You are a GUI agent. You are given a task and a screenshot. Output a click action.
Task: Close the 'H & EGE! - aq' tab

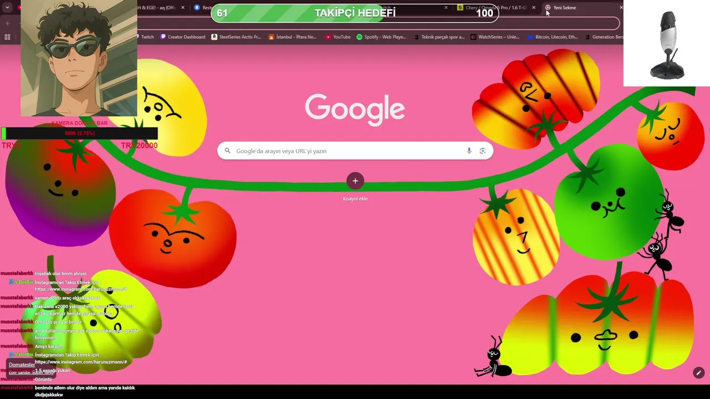(182, 8)
